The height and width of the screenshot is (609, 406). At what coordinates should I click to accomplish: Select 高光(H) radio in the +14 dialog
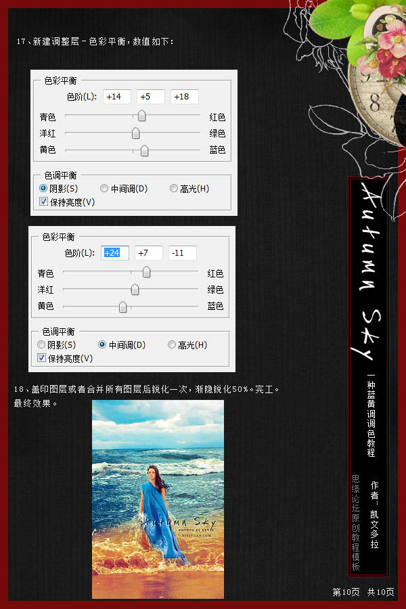click(174, 189)
